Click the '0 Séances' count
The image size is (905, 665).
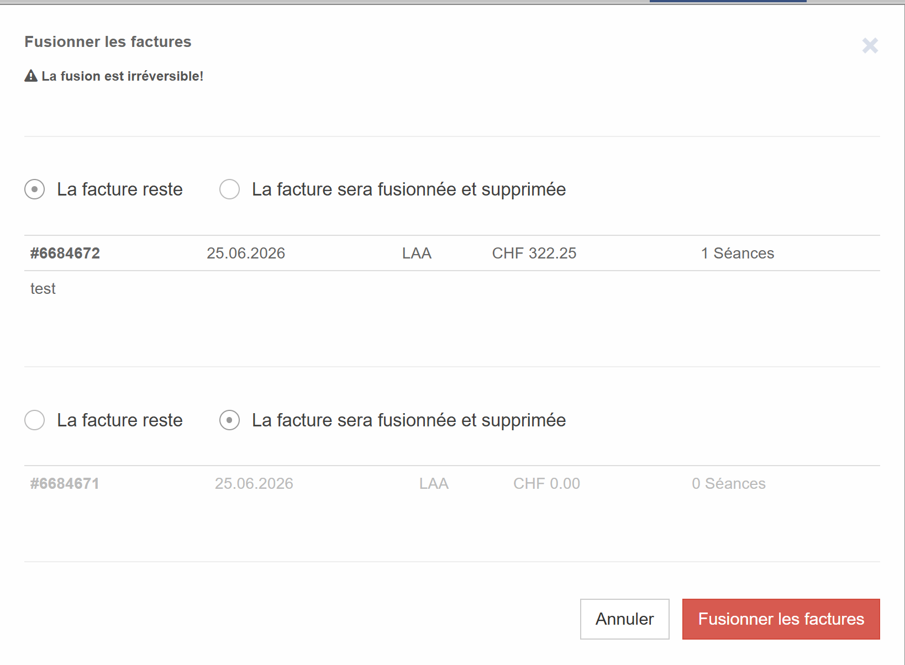pos(729,484)
